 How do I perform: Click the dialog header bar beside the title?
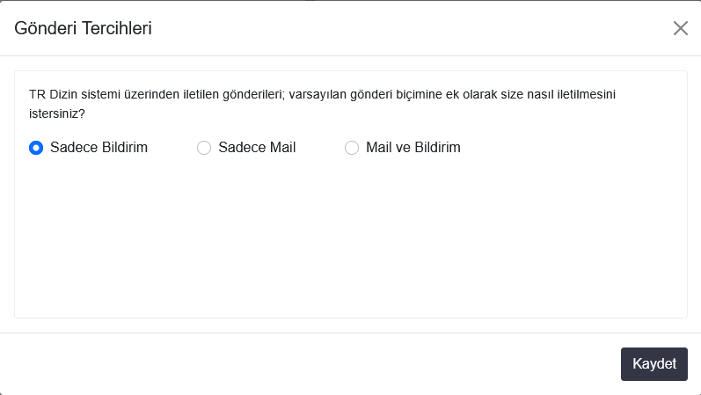click(396, 28)
